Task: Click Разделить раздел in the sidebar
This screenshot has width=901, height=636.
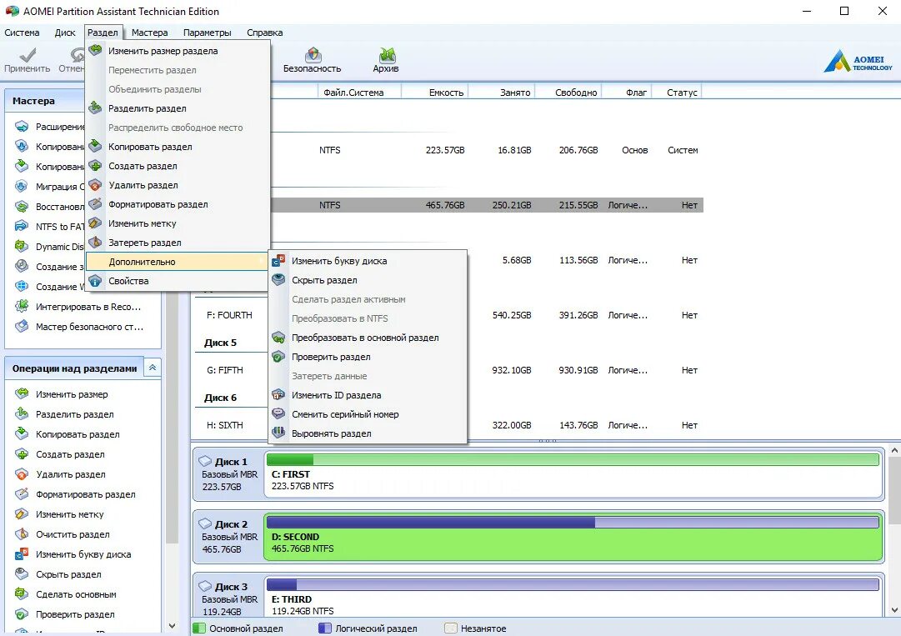Action: coord(75,414)
